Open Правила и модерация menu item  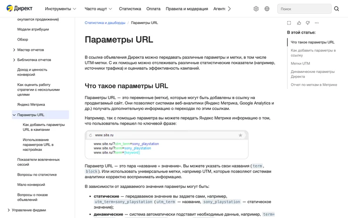187,9
